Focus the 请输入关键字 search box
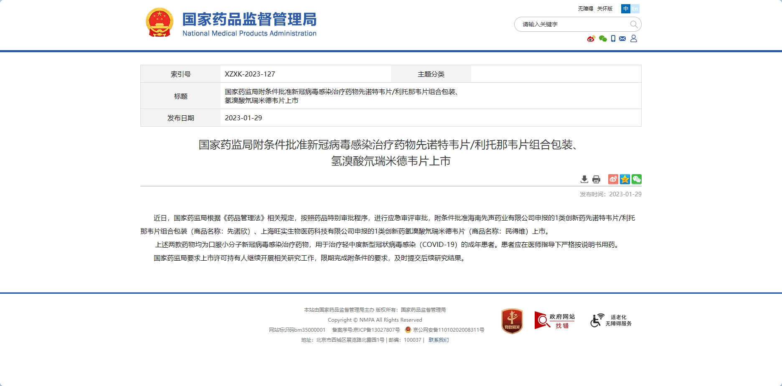This screenshot has width=782, height=386. tap(572, 24)
